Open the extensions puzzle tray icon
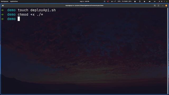 click(144, 1)
